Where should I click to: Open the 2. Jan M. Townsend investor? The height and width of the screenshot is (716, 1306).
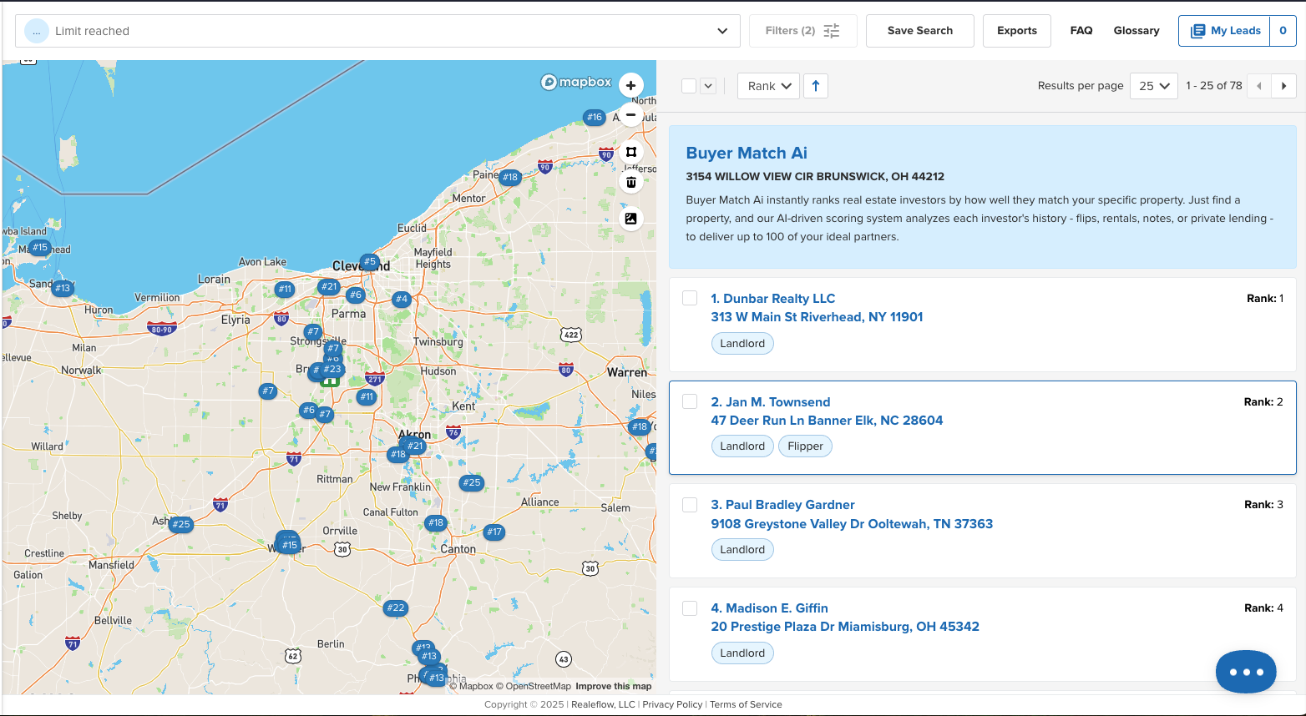771,402
